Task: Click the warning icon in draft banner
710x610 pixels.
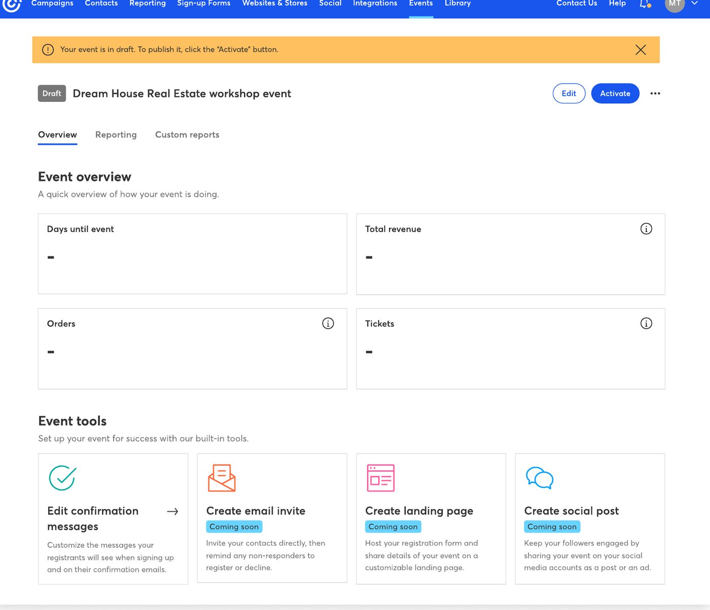Action: [x=48, y=50]
